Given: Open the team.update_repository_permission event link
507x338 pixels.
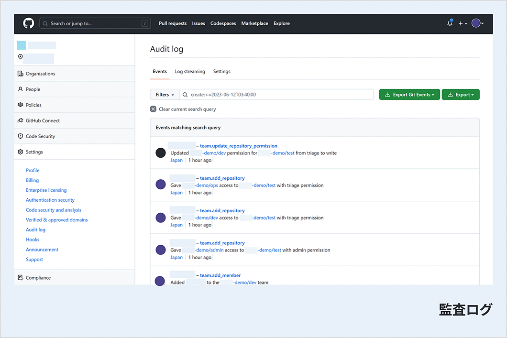Looking at the screenshot, I should coord(238,146).
